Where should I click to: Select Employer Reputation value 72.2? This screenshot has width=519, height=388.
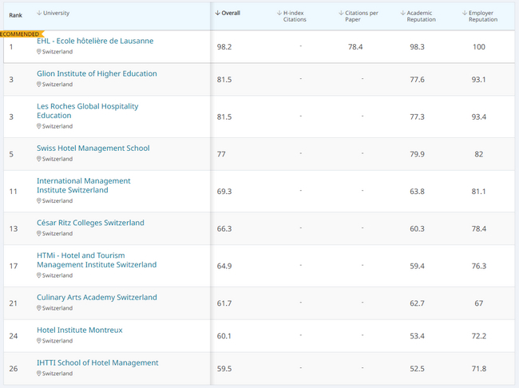point(479,336)
